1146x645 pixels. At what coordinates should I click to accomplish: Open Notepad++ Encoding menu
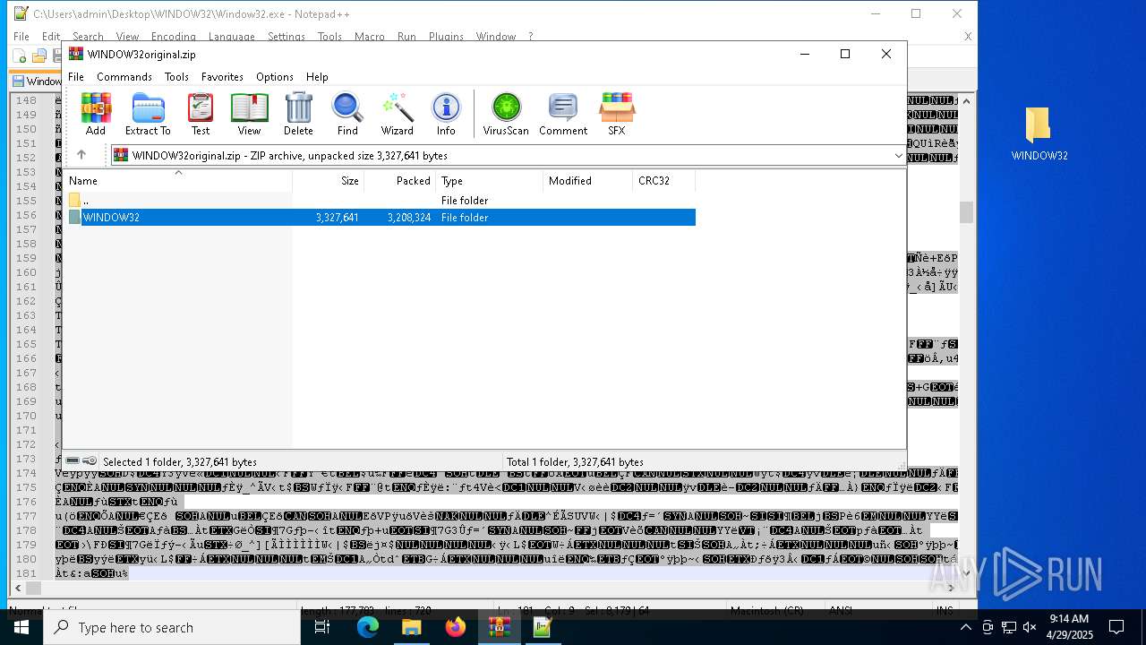pos(173,37)
